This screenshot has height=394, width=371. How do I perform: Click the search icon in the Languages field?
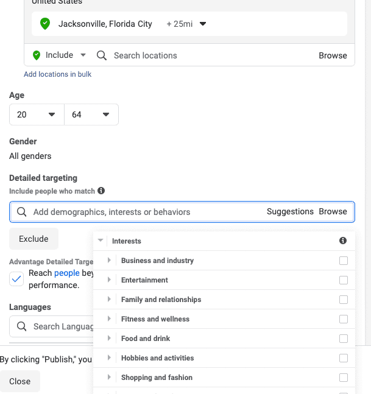click(21, 326)
